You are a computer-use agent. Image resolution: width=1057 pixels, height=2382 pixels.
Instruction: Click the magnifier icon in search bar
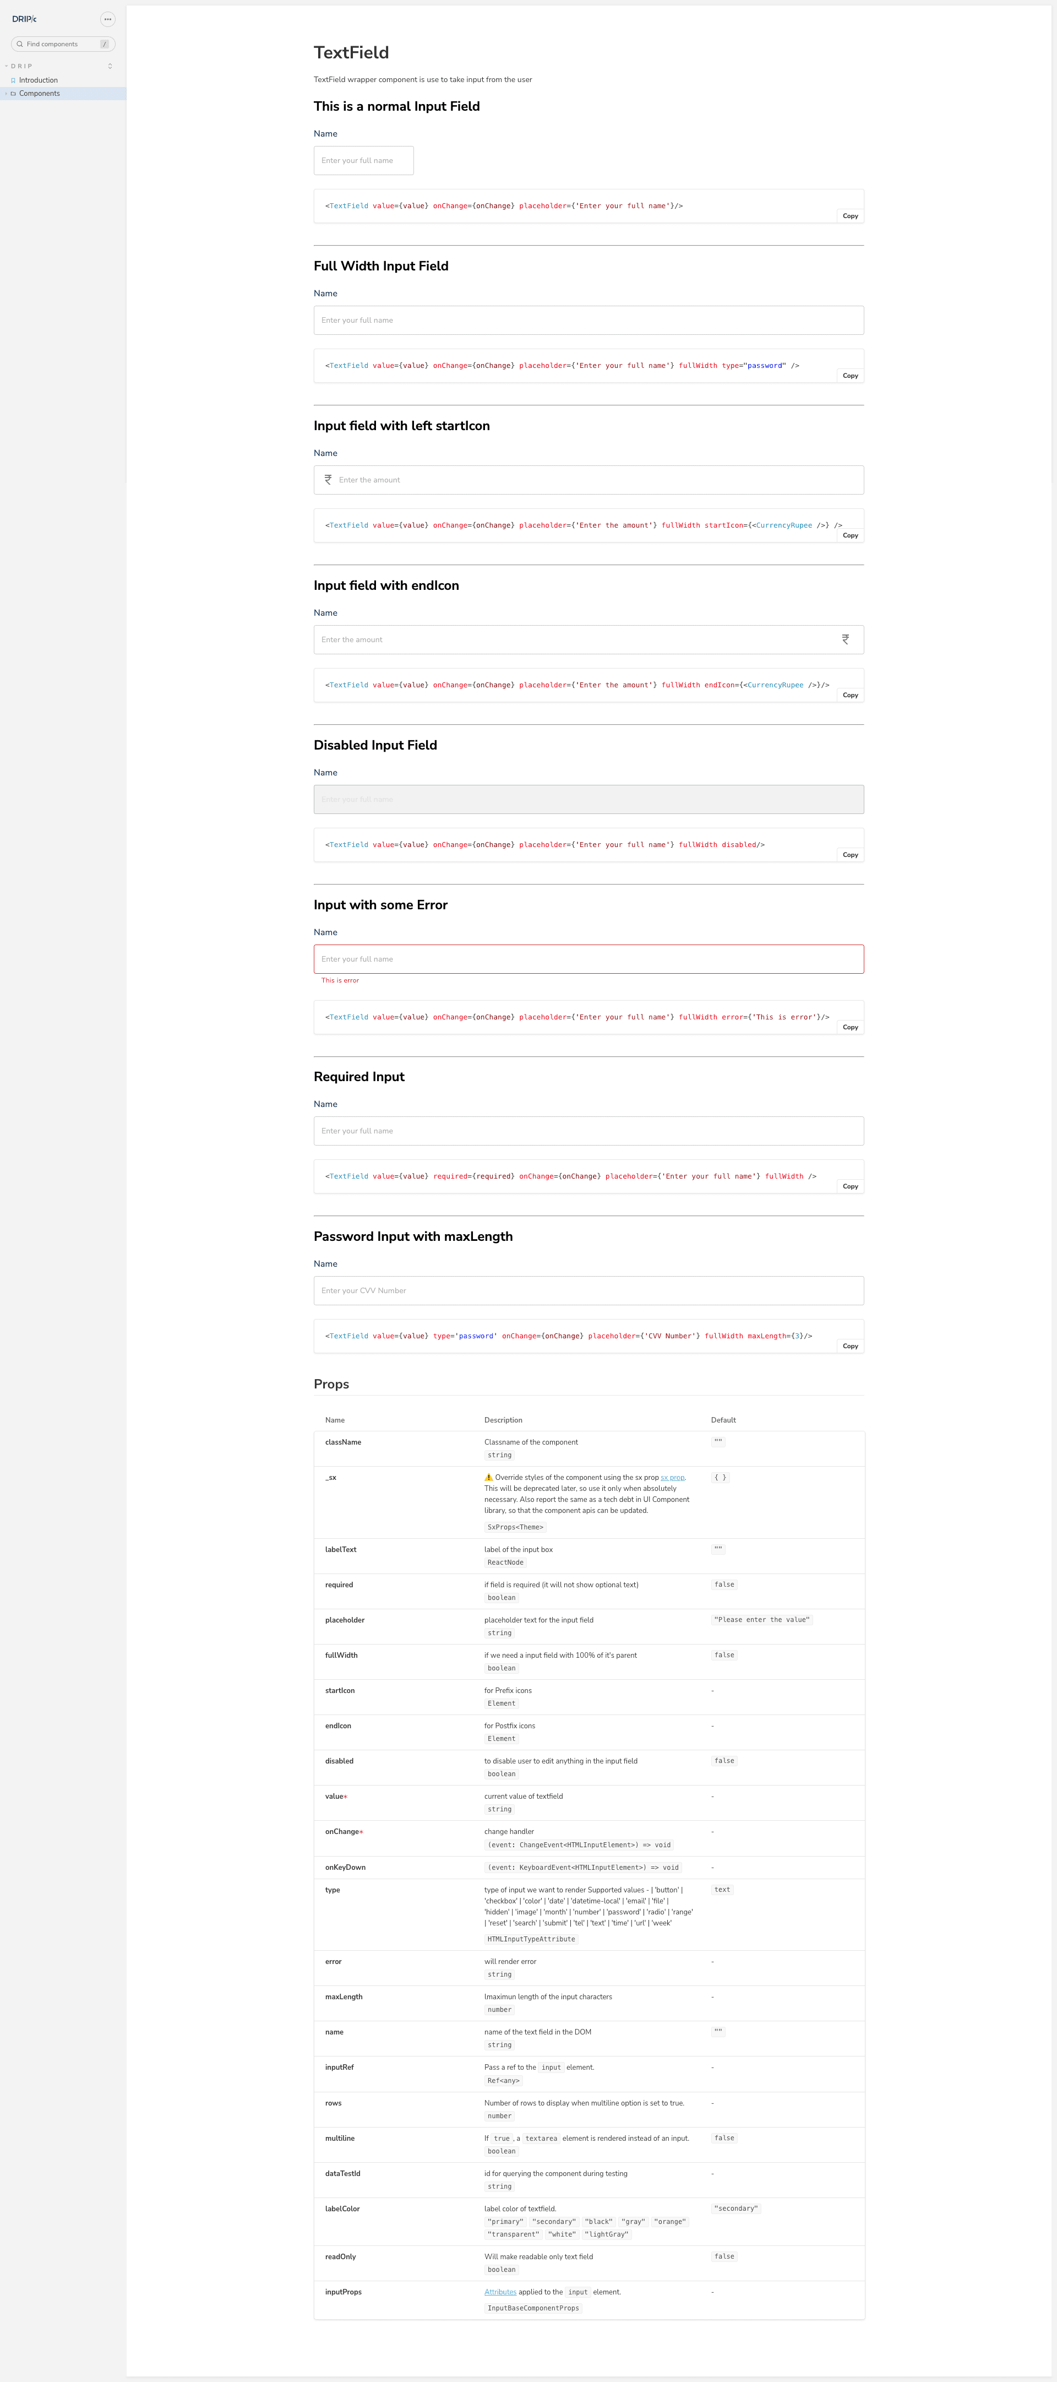pos(19,44)
